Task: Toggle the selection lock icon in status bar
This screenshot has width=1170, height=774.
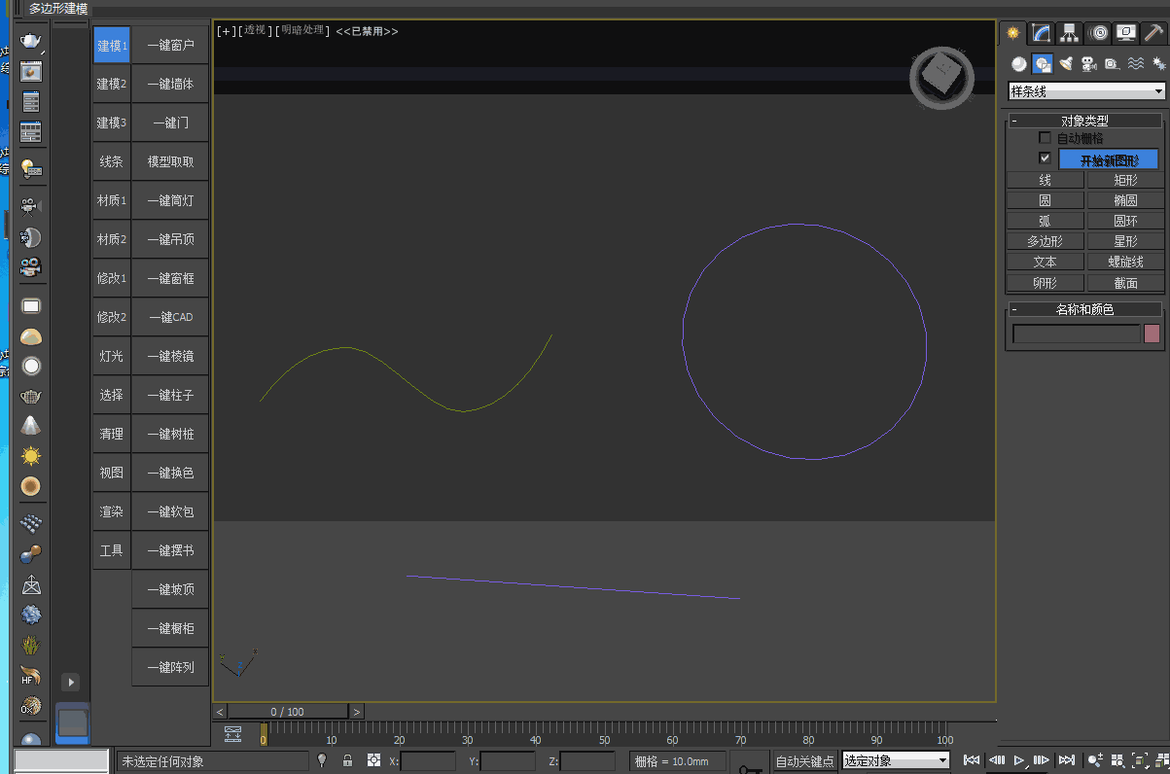Action: 347,761
